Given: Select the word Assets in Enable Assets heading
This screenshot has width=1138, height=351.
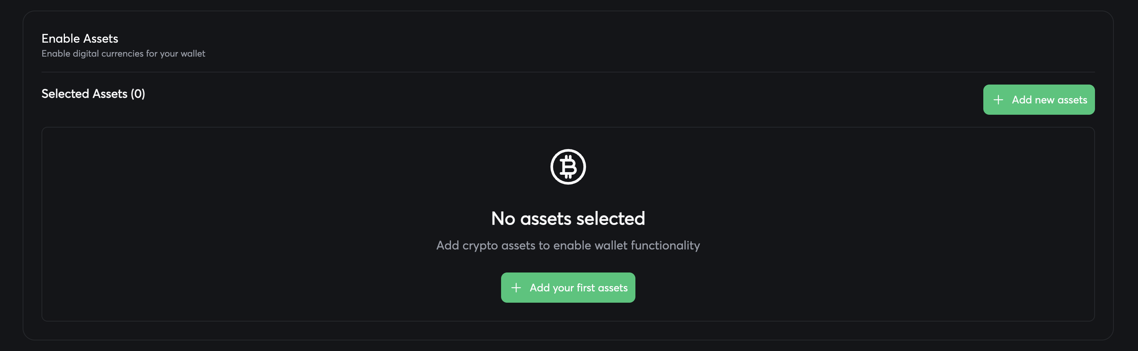Looking at the screenshot, I should (x=101, y=38).
